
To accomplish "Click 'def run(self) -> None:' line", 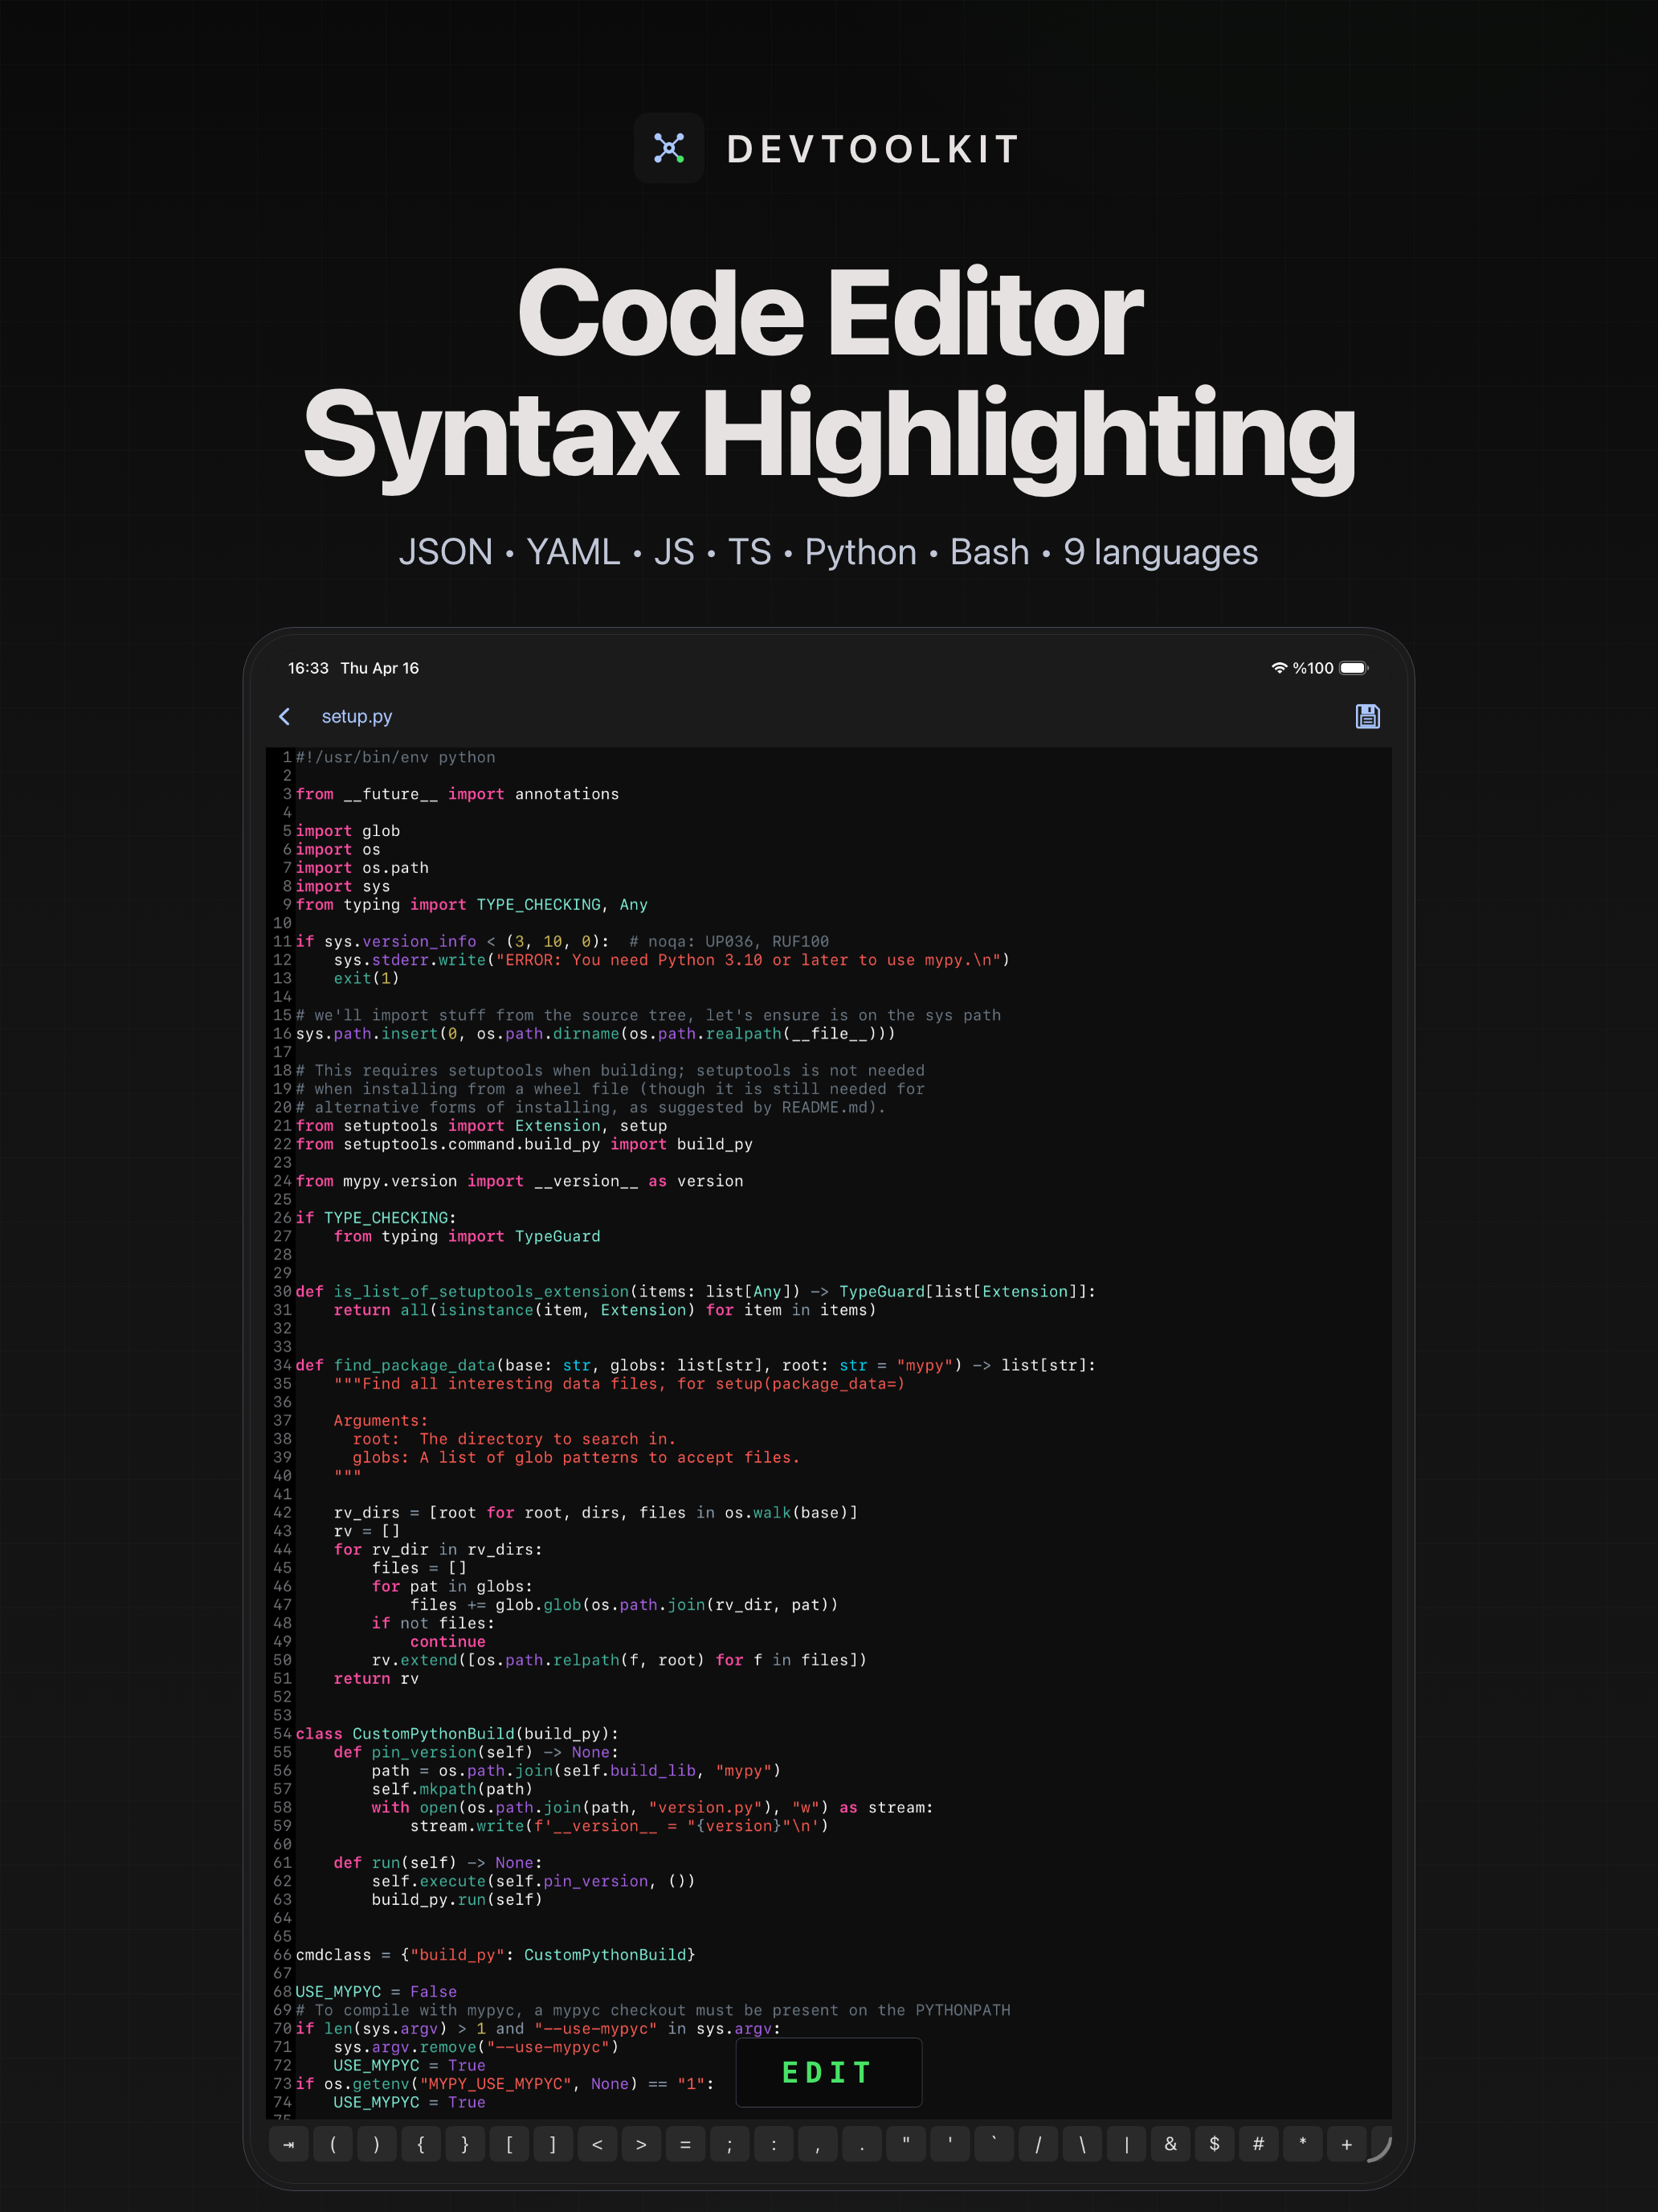I will point(438,1863).
